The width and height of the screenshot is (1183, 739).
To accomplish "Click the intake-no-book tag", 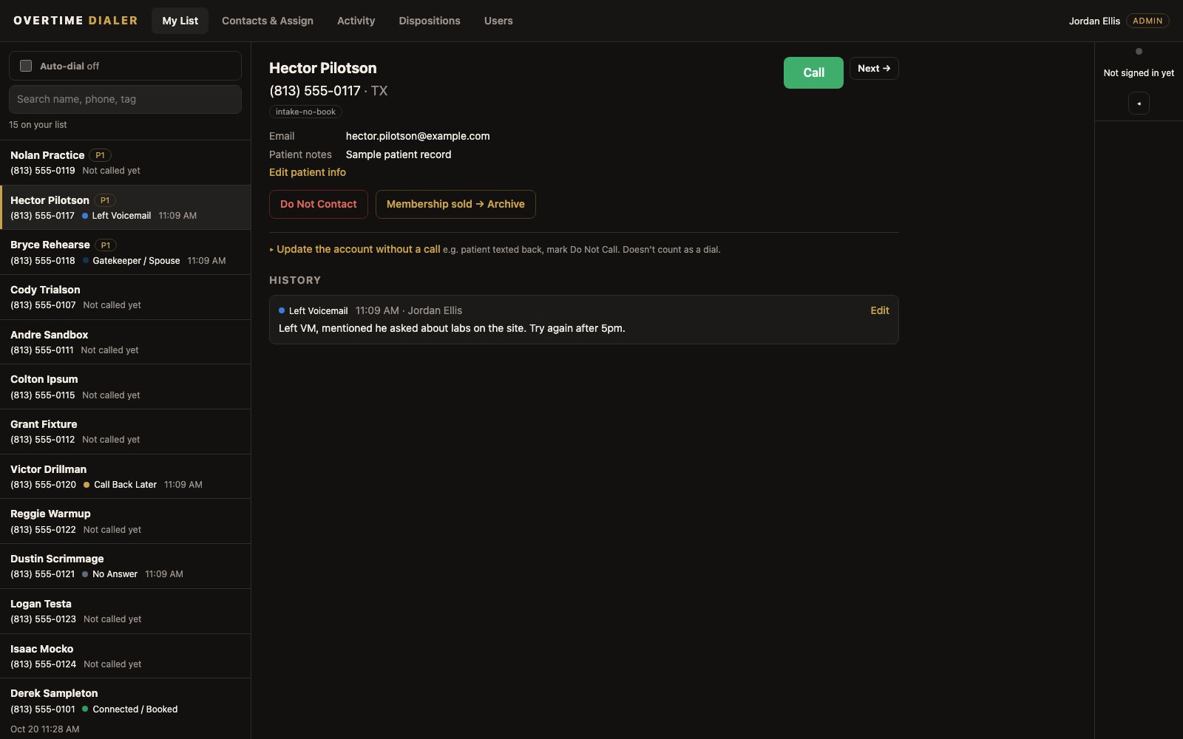I will 305,112.
